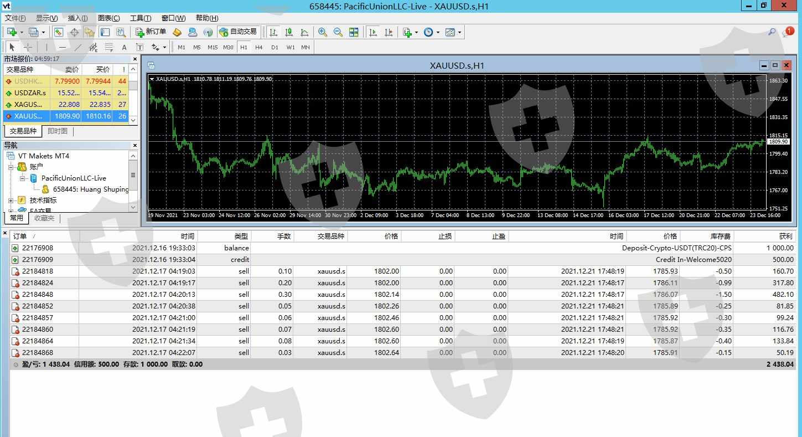Switch to the 即时图 tab

pos(57,131)
